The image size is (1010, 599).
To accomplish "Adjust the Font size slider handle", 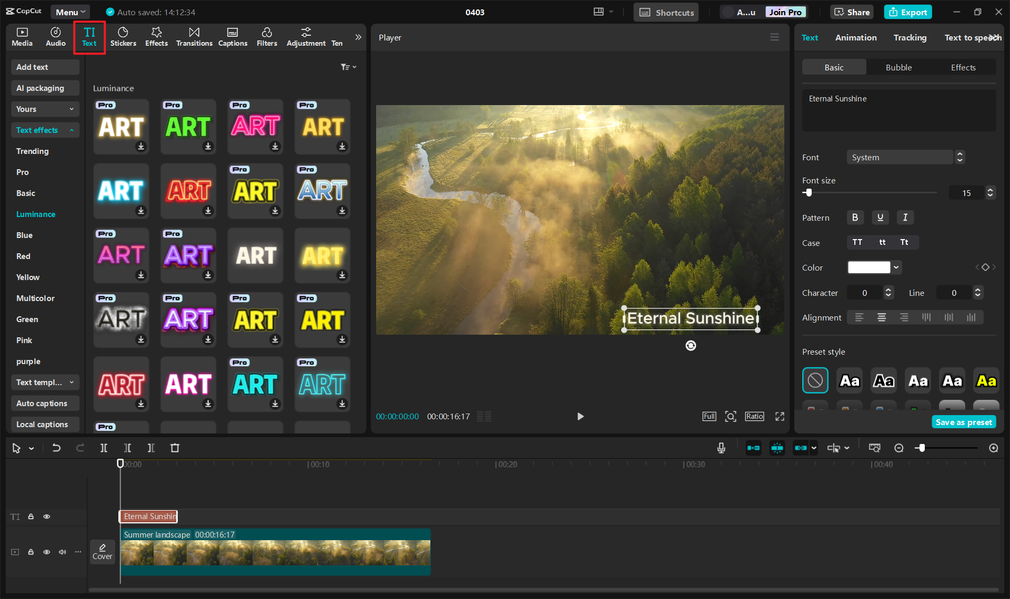I will click(x=809, y=193).
